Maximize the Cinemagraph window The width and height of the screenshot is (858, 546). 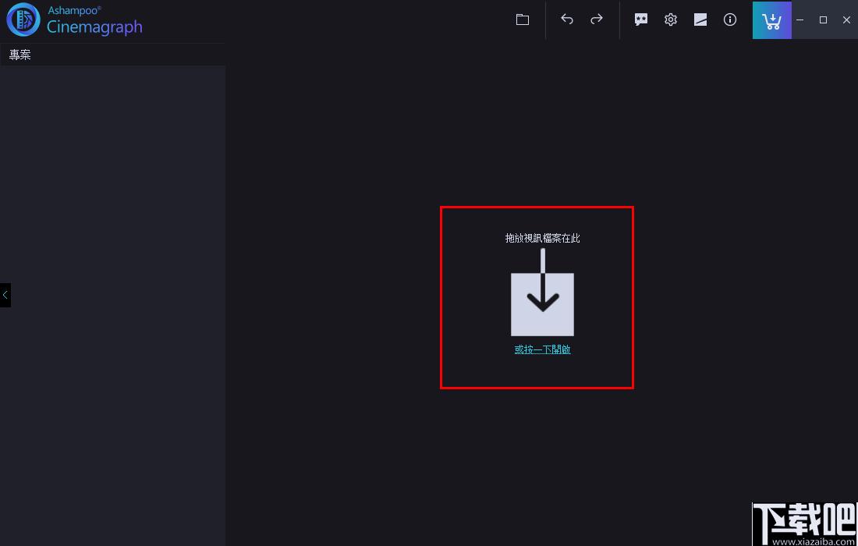click(823, 19)
